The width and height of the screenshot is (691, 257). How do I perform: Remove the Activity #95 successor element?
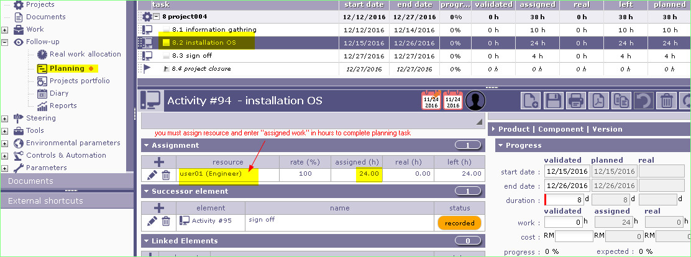(x=166, y=221)
